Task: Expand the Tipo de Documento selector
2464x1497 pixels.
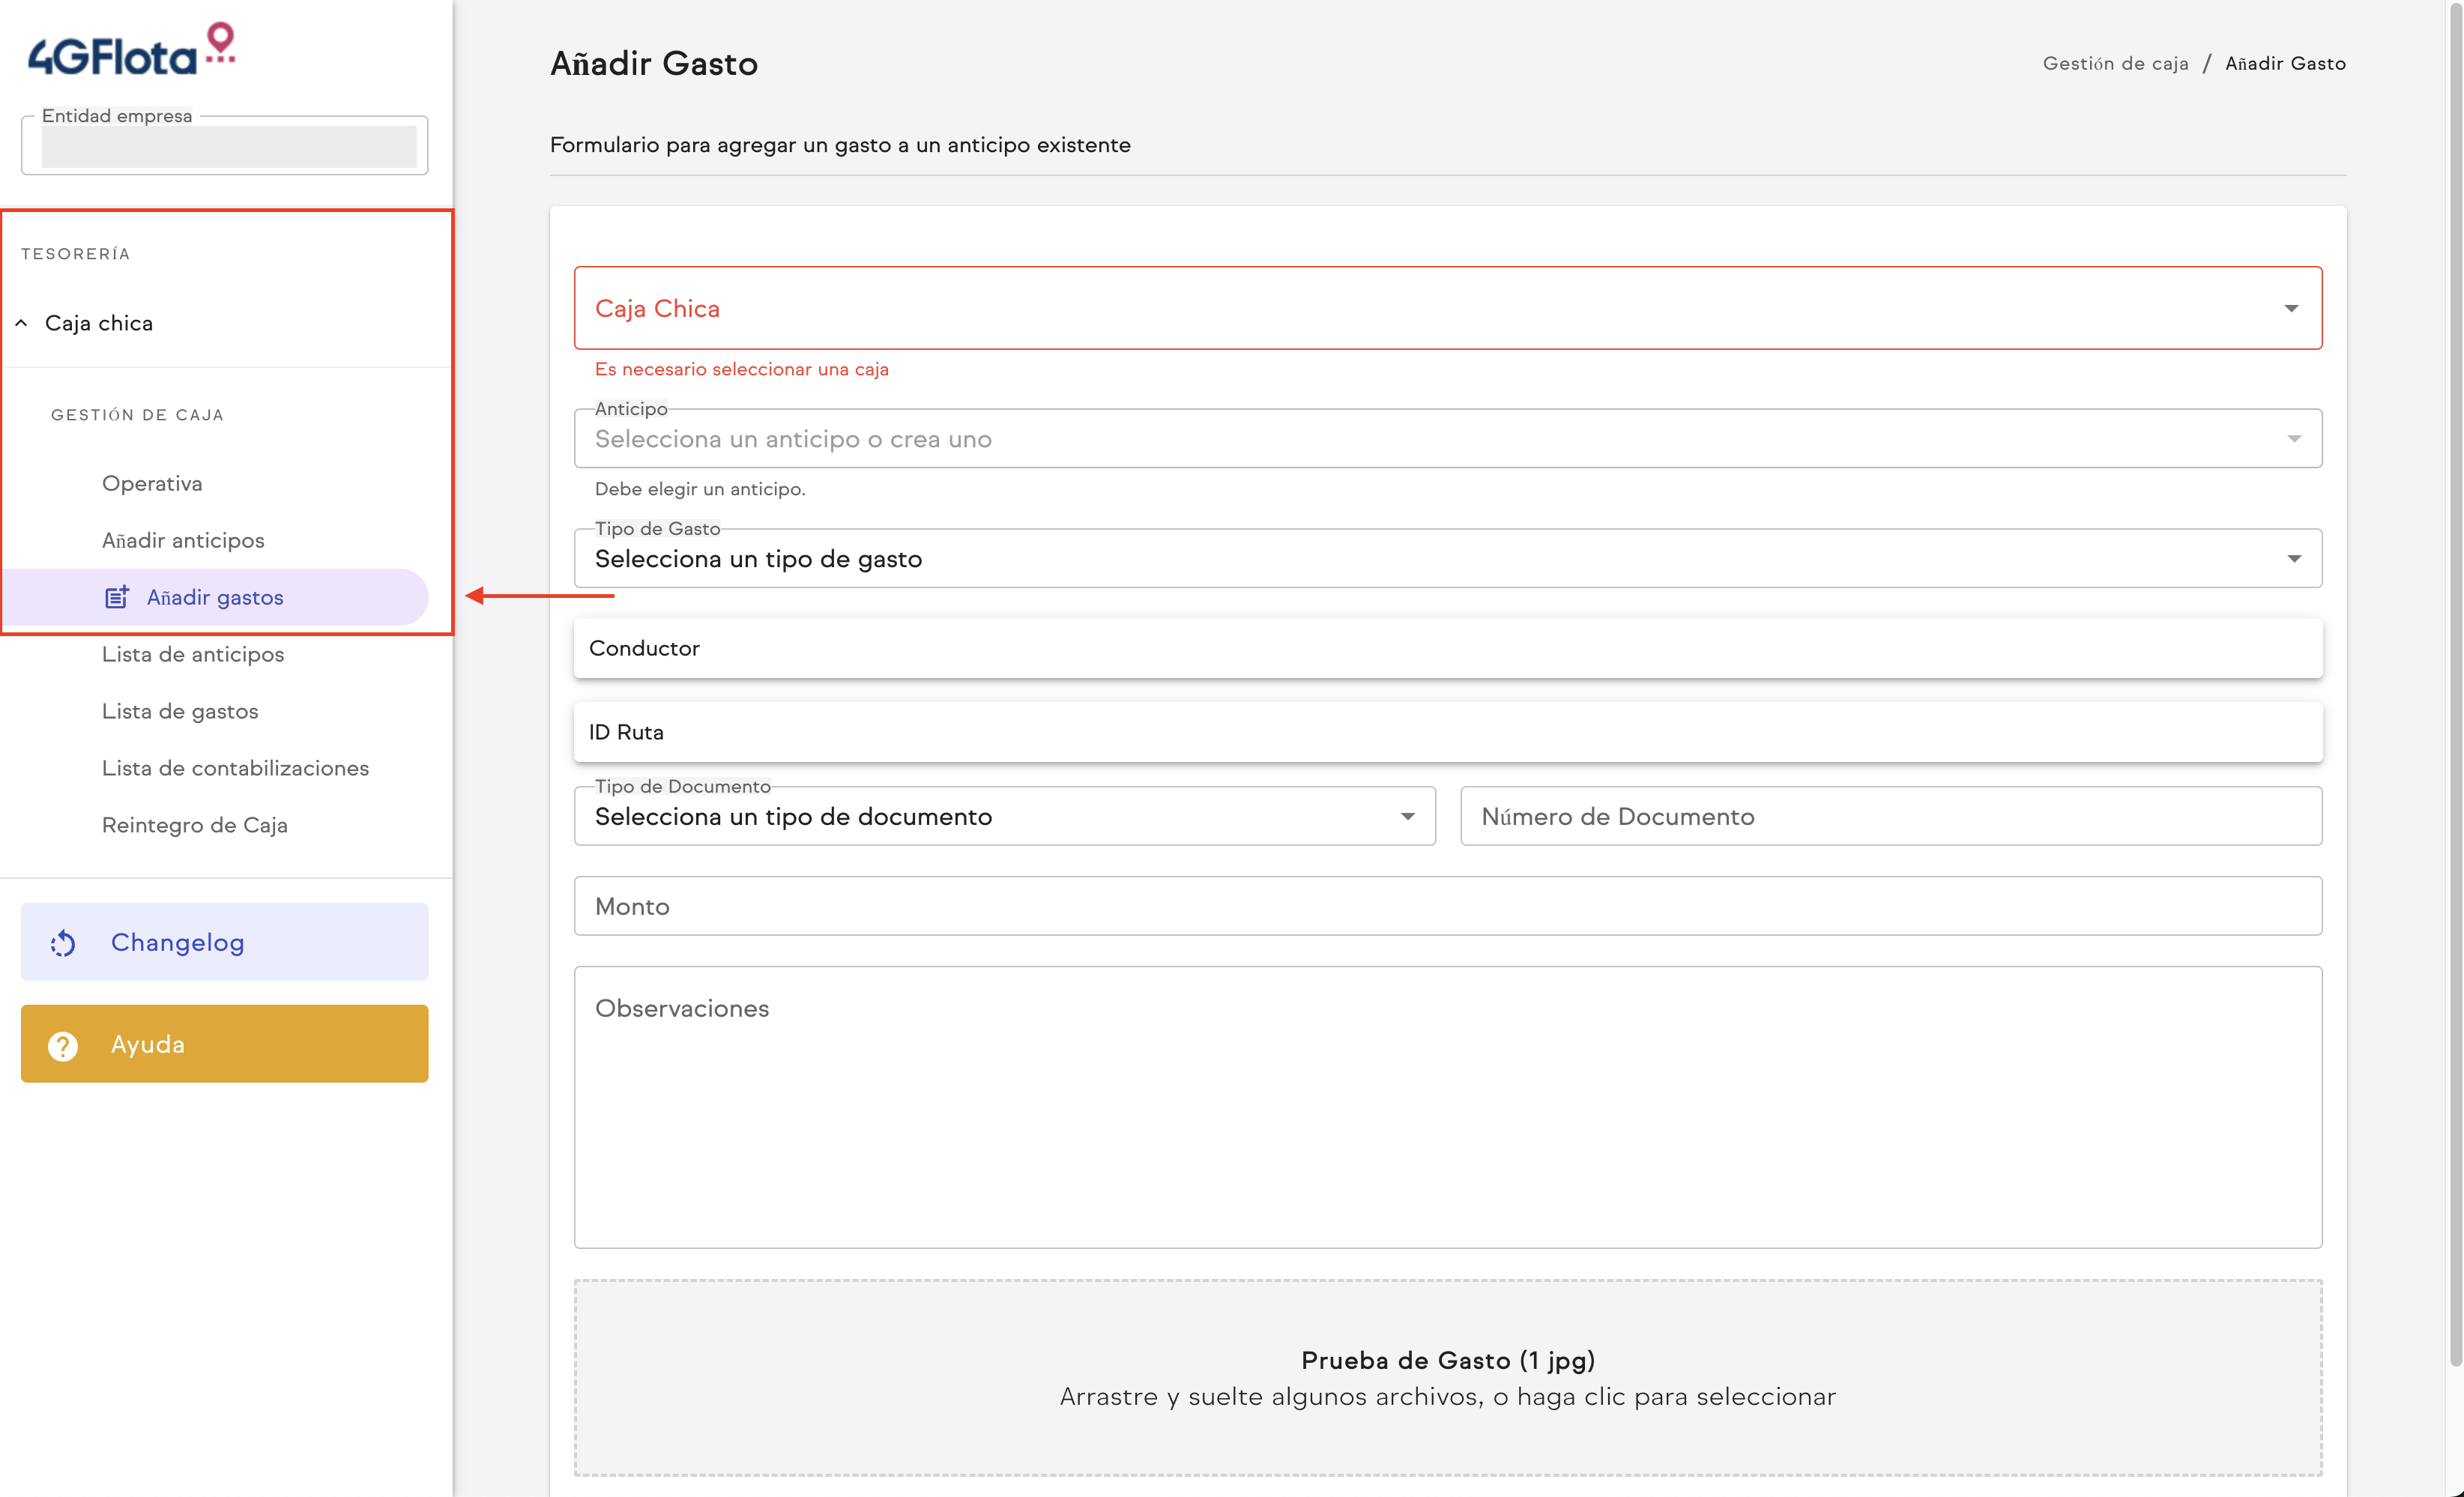Action: (x=1004, y=817)
